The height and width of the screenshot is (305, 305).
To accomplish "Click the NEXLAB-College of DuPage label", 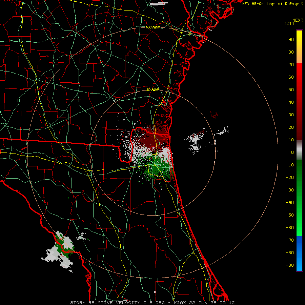I will [272, 4].
